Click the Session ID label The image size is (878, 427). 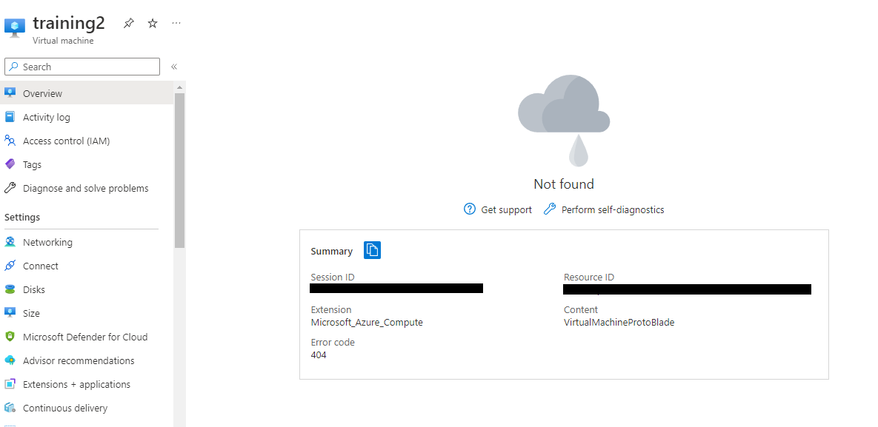click(x=333, y=277)
